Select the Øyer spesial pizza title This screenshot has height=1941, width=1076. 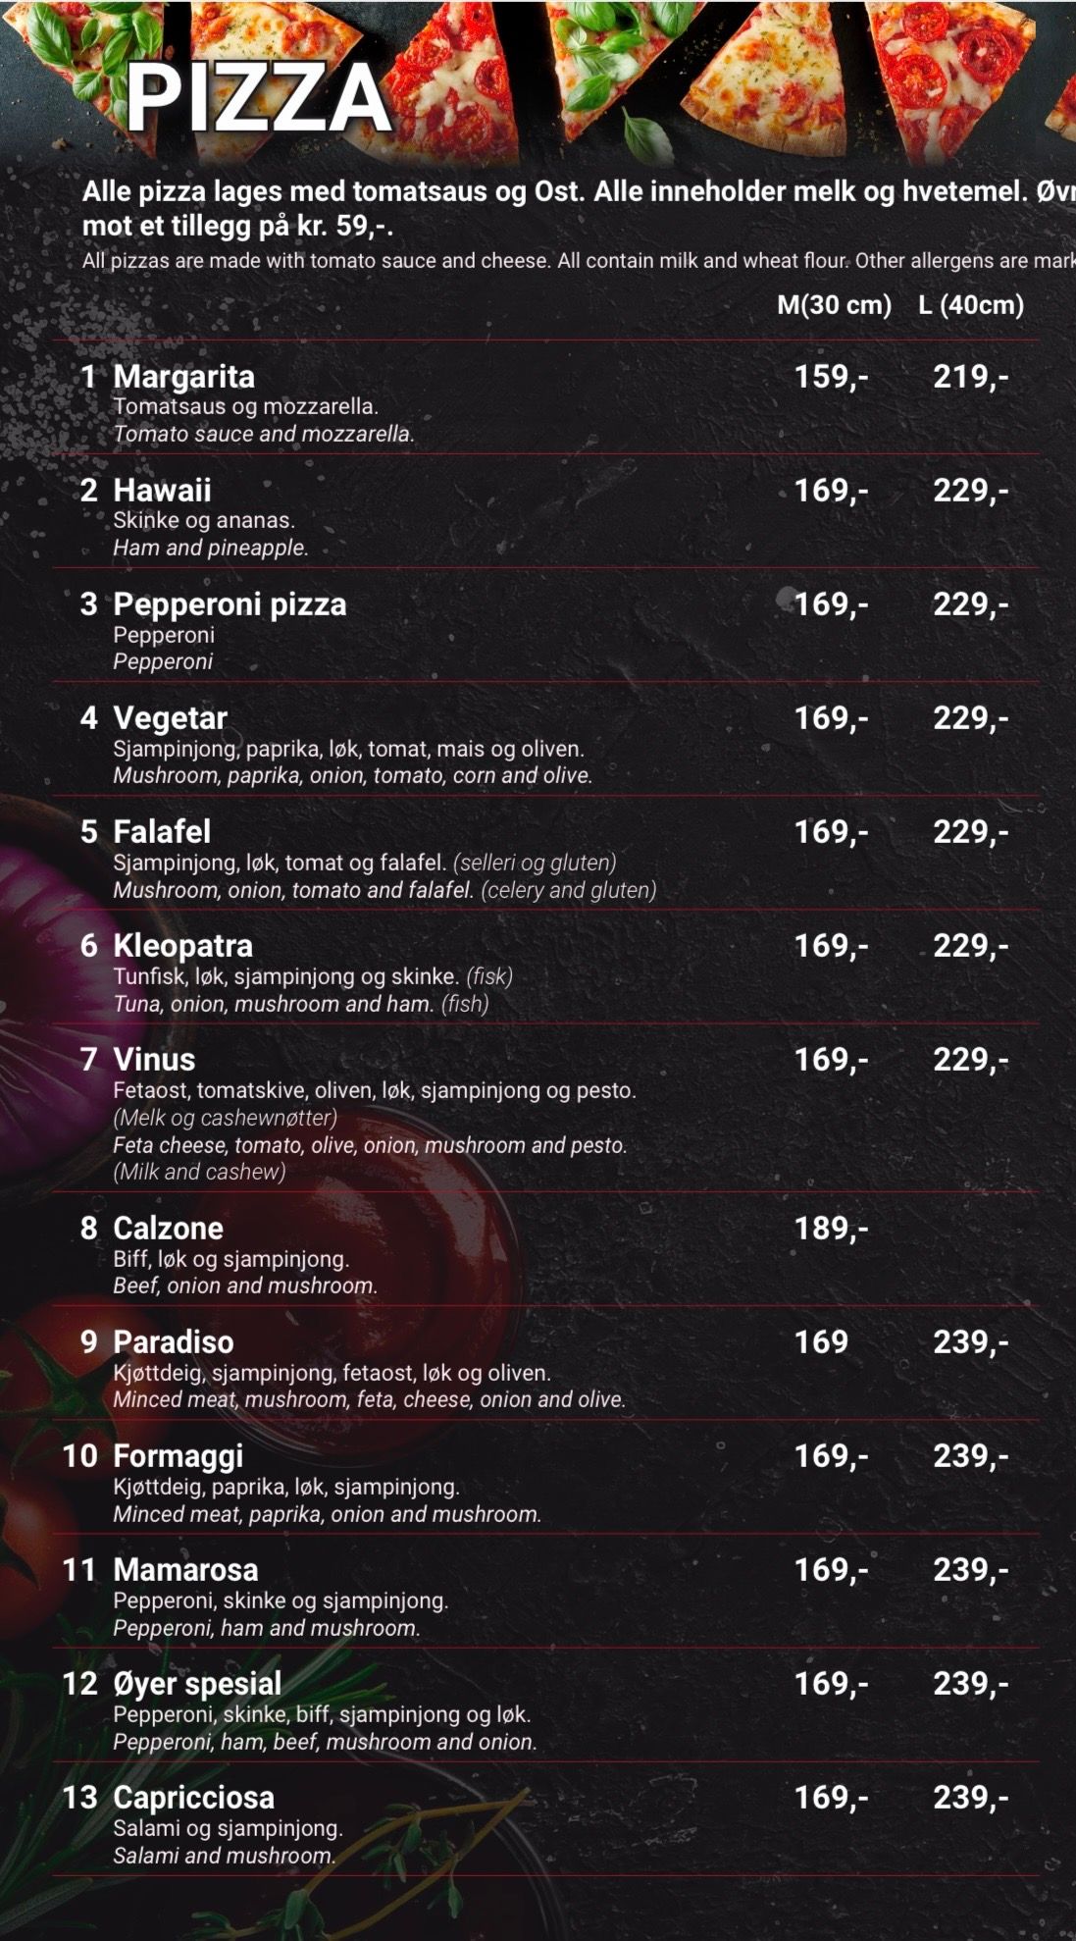click(197, 1683)
